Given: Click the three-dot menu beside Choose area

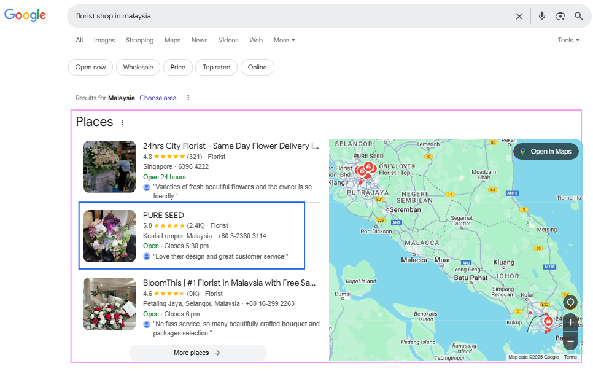Looking at the screenshot, I should (188, 98).
